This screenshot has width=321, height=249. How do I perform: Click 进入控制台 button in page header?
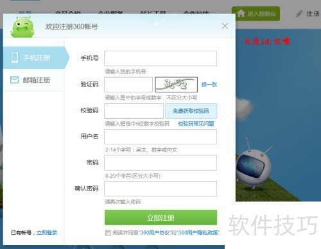pyautogui.click(x=256, y=13)
